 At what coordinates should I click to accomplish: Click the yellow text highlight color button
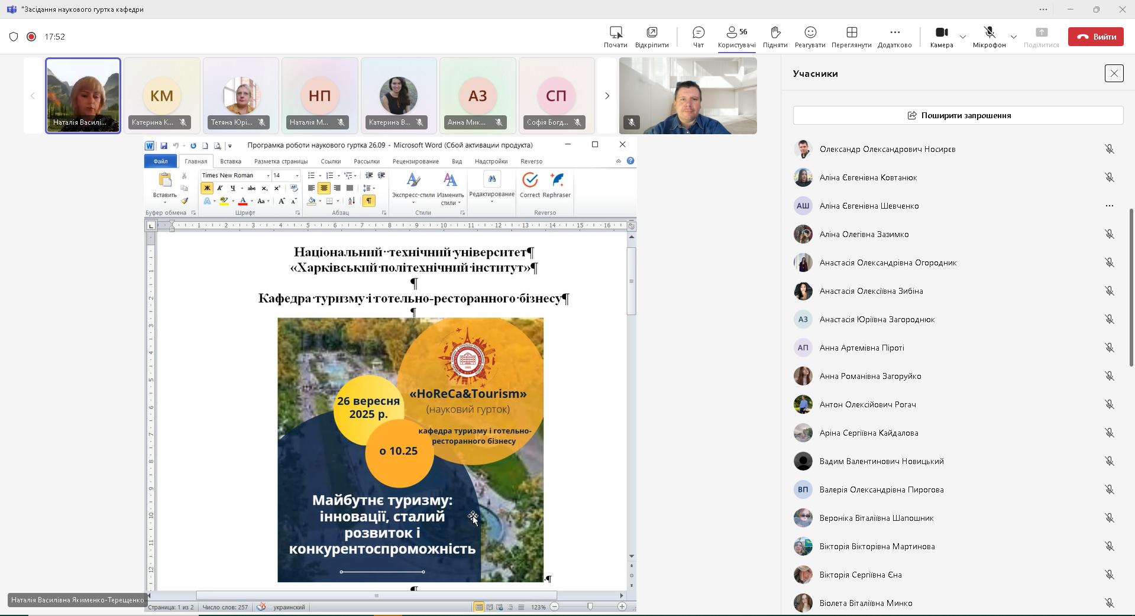pos(224,201)
